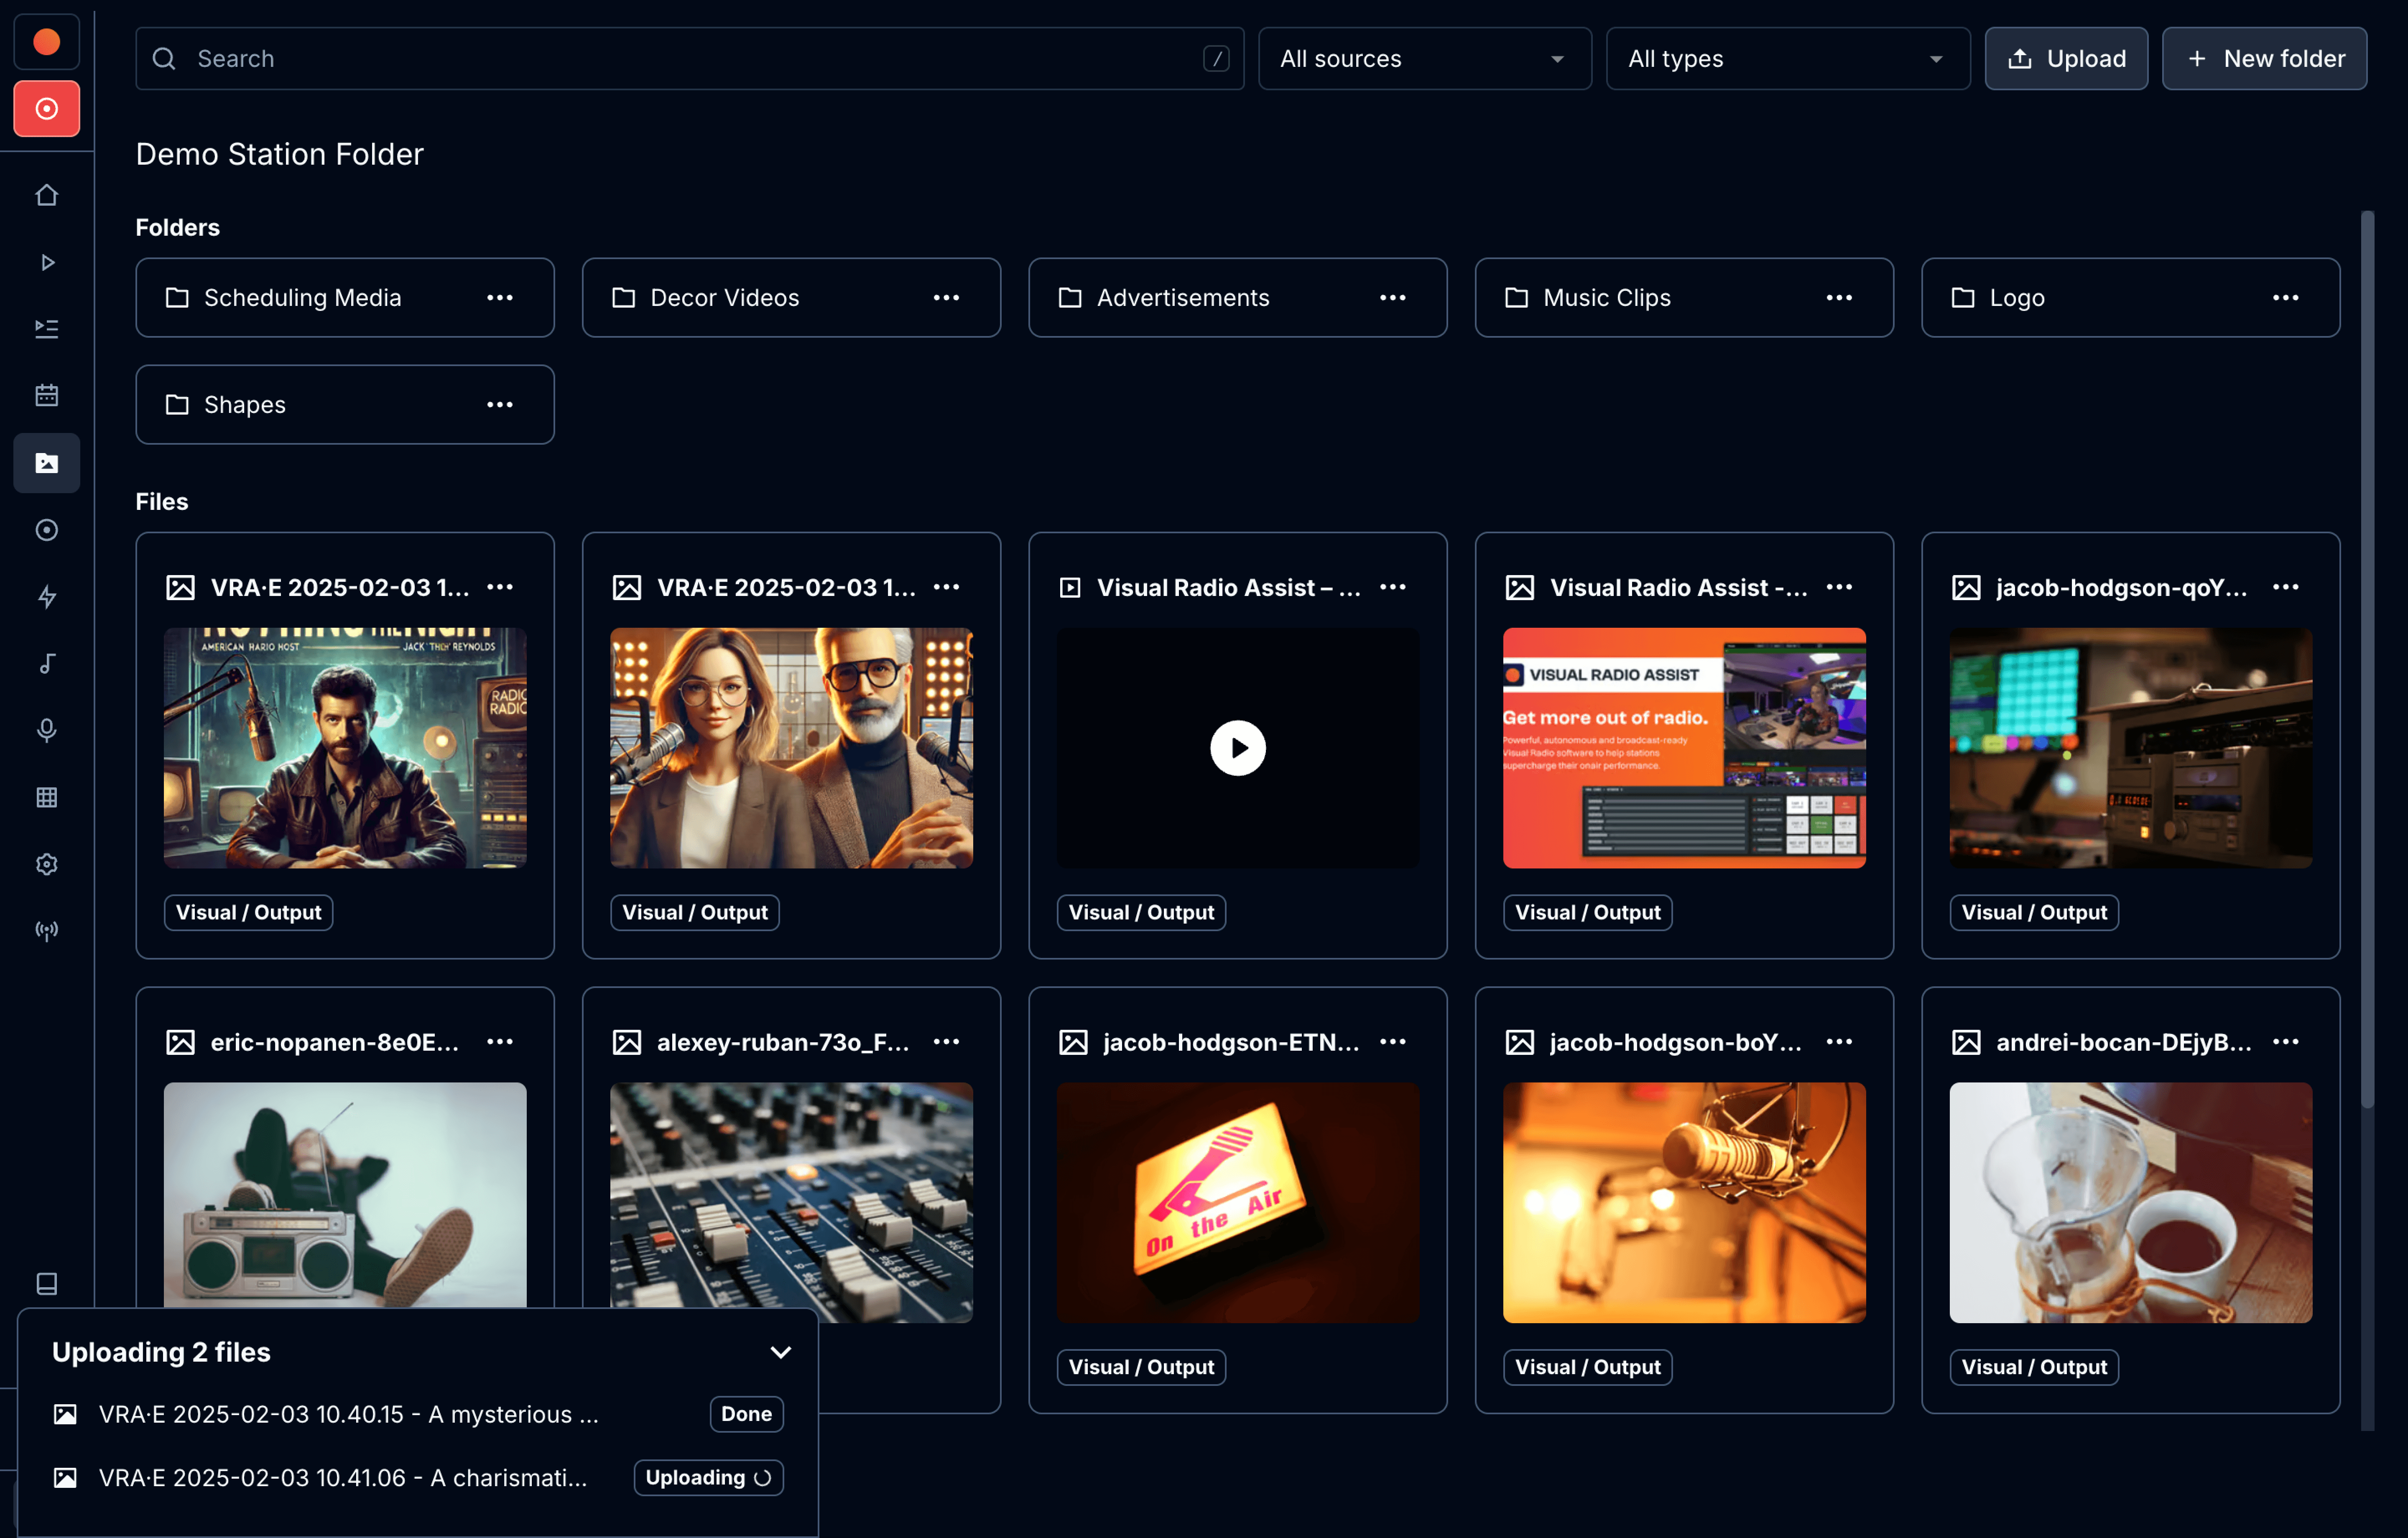The image size is (2408, 1538).
Task: Open the All sources dropdown
Action: pyautogui.click(x=1423, y=59)
